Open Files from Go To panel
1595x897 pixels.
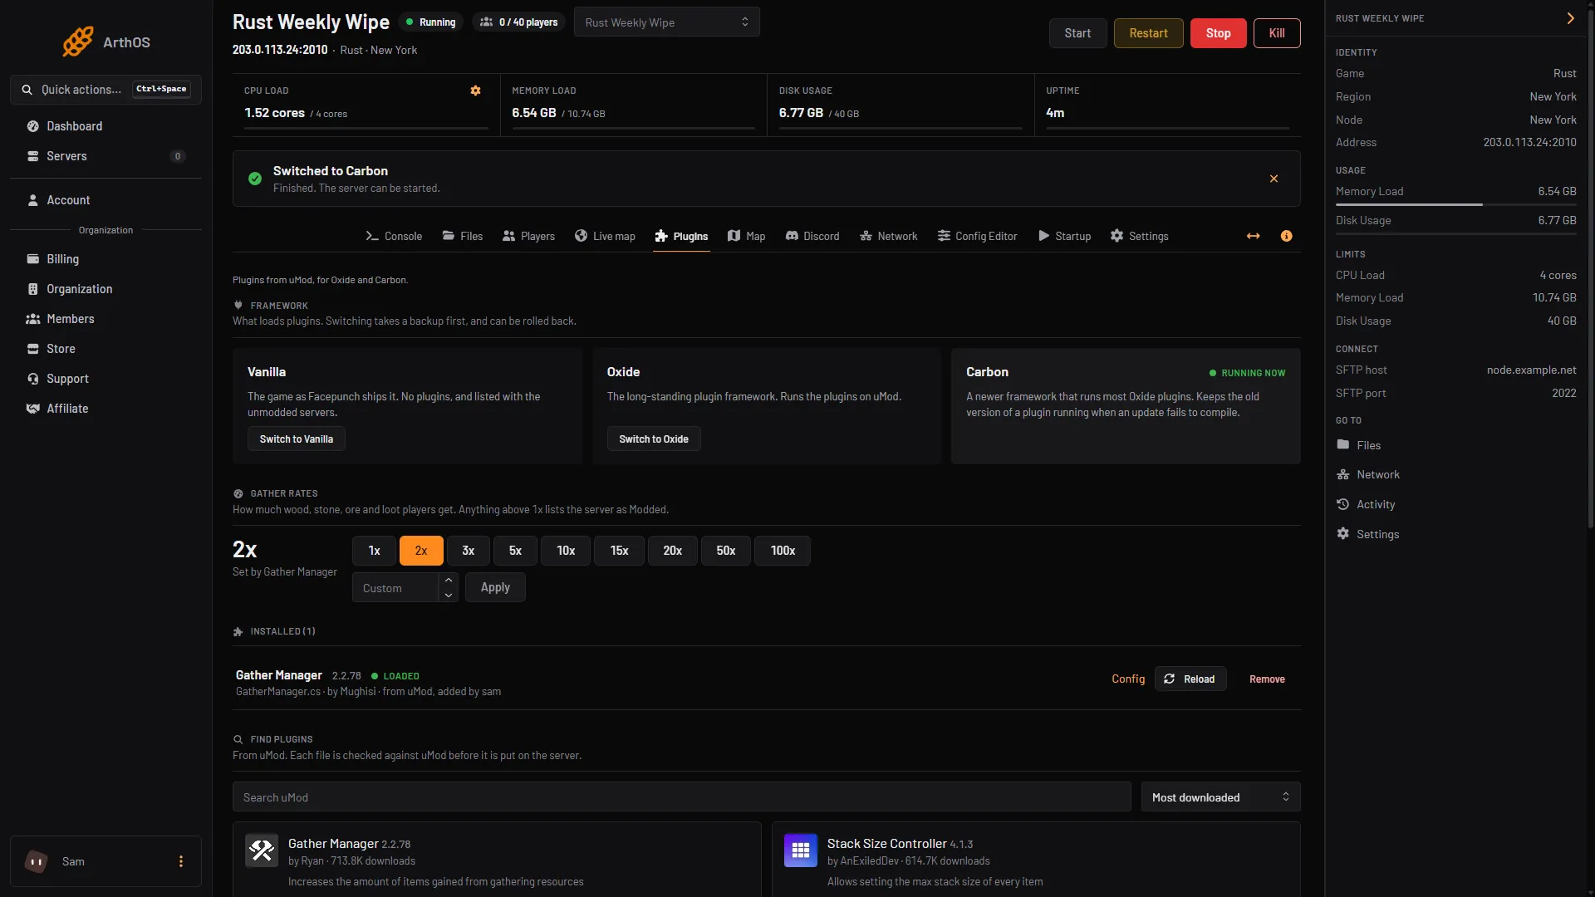(x=1358, y=445)
